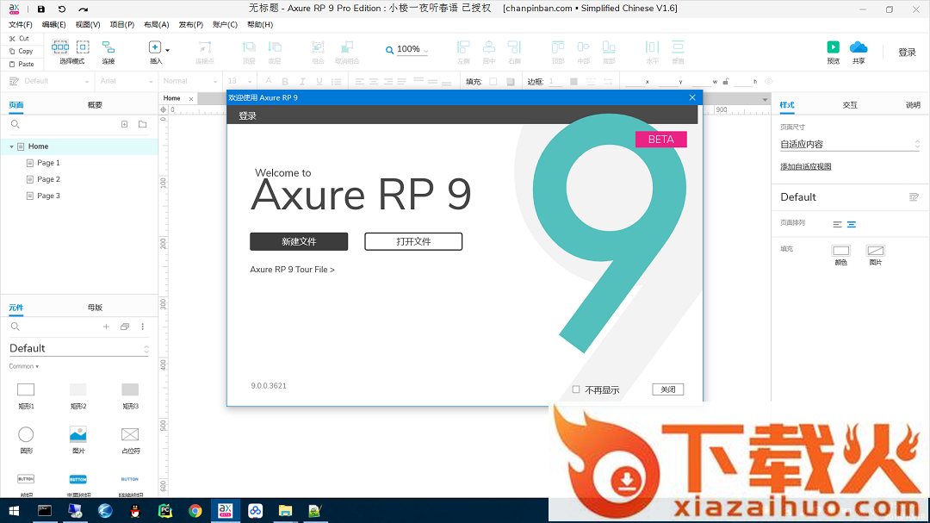
Task: Click the Redo arrow icon
Action: (x=83, y=9)
